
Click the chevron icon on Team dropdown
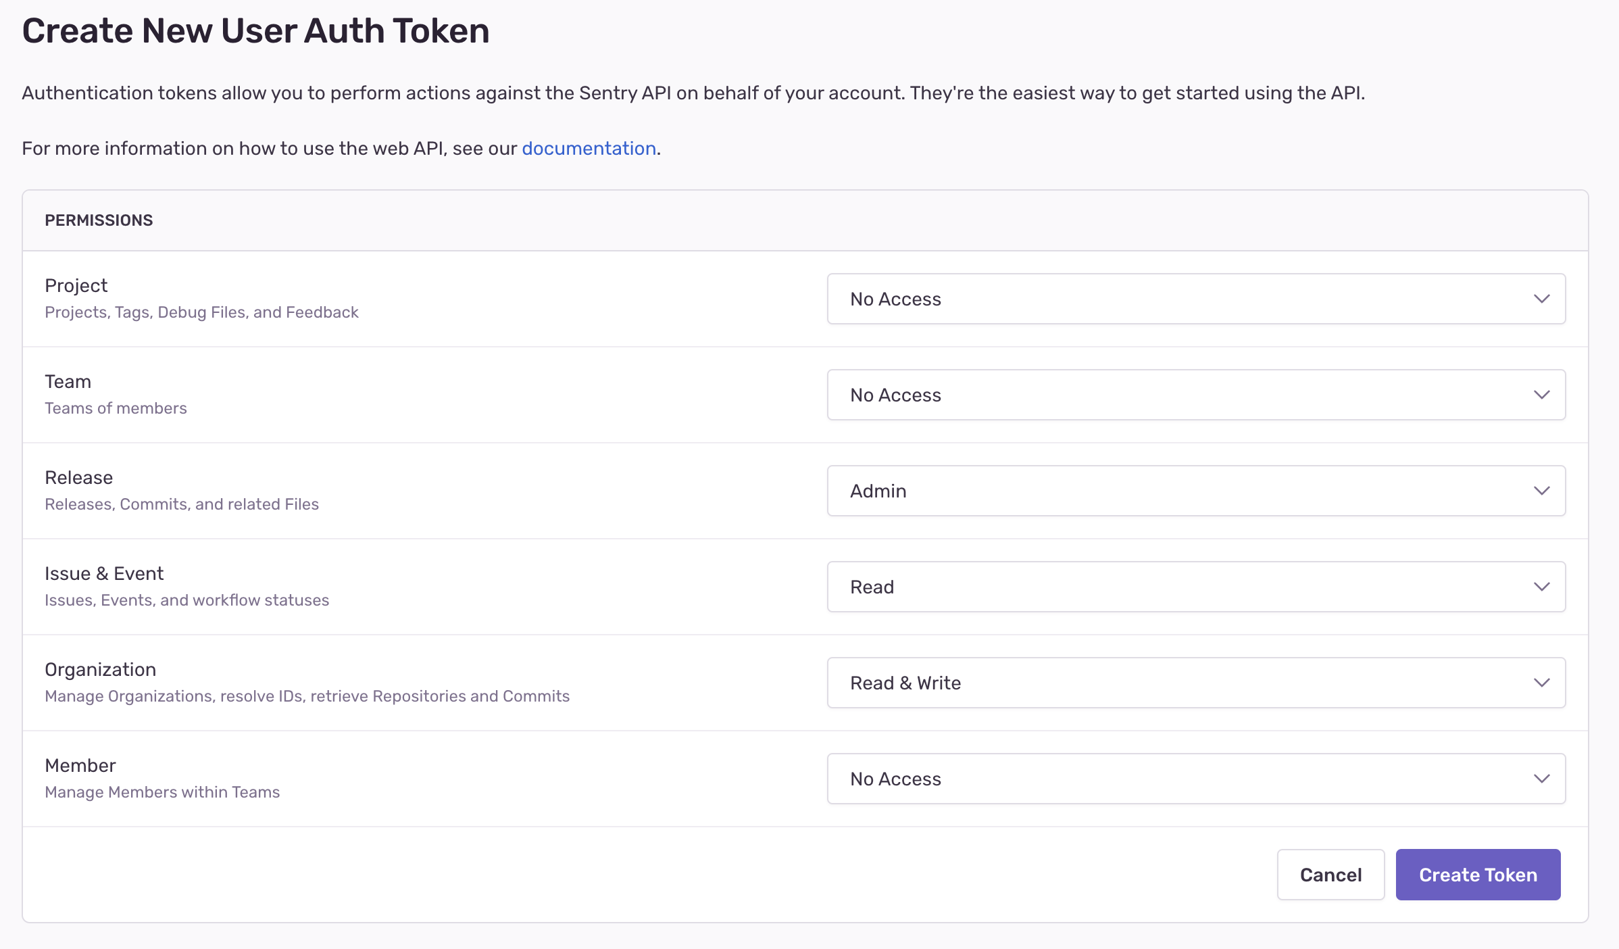[1541, 395]
